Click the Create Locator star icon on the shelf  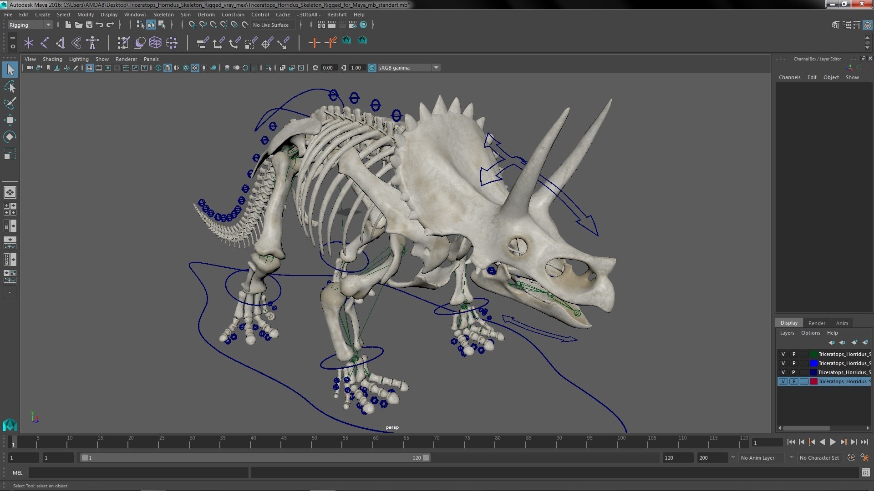[x=29, y=43]
